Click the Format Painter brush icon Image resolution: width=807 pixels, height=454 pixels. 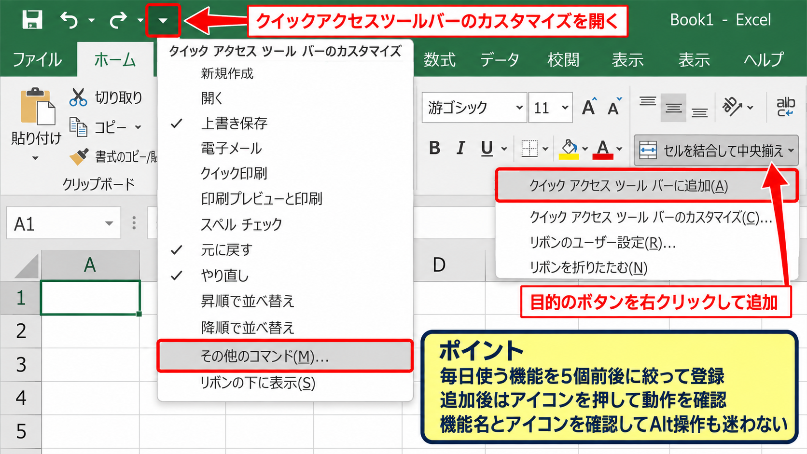pos(79,156)
